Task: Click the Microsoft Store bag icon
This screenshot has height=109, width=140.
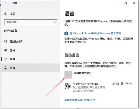Action: click(66, 33)
